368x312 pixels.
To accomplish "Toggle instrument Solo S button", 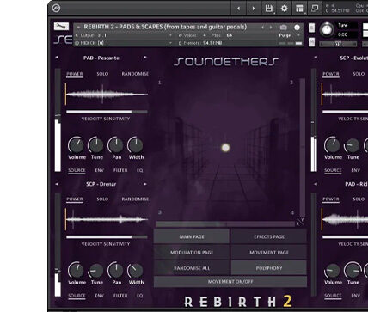I will 311,28.
